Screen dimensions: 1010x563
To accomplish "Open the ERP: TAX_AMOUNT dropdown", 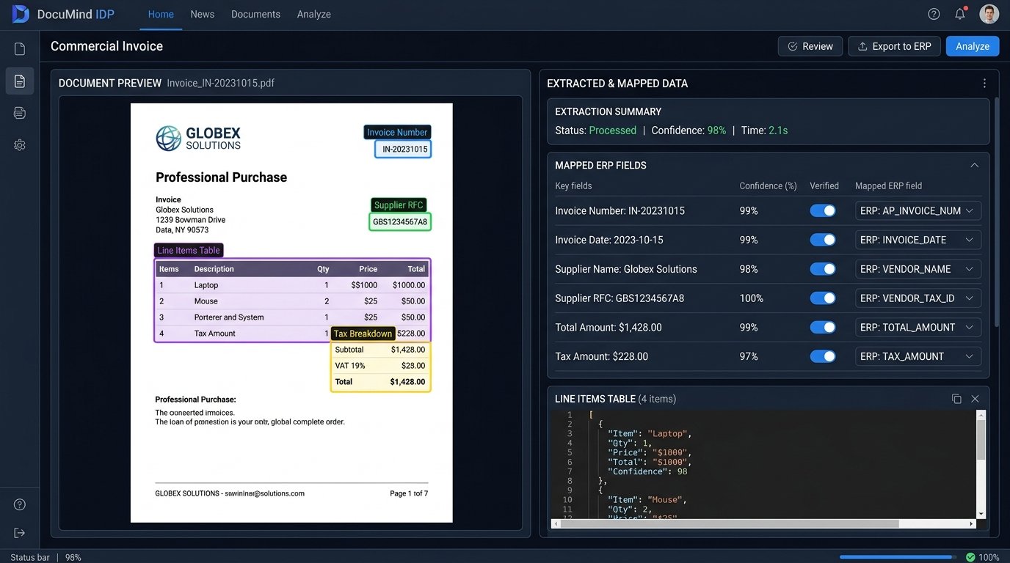I will [x=918, y=356].
